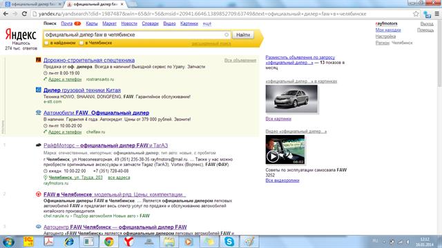The height and width of the screenshot is (248, 442).
Task: Open Skype from the taskbar
Action: pos(229,242)
